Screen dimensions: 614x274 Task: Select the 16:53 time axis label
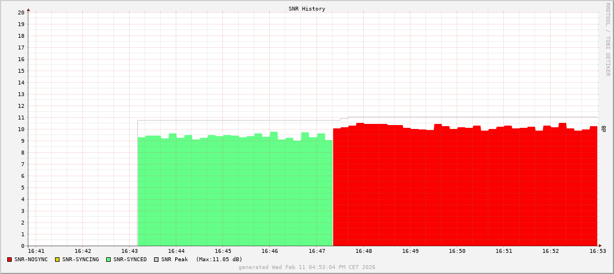point(597,251)
